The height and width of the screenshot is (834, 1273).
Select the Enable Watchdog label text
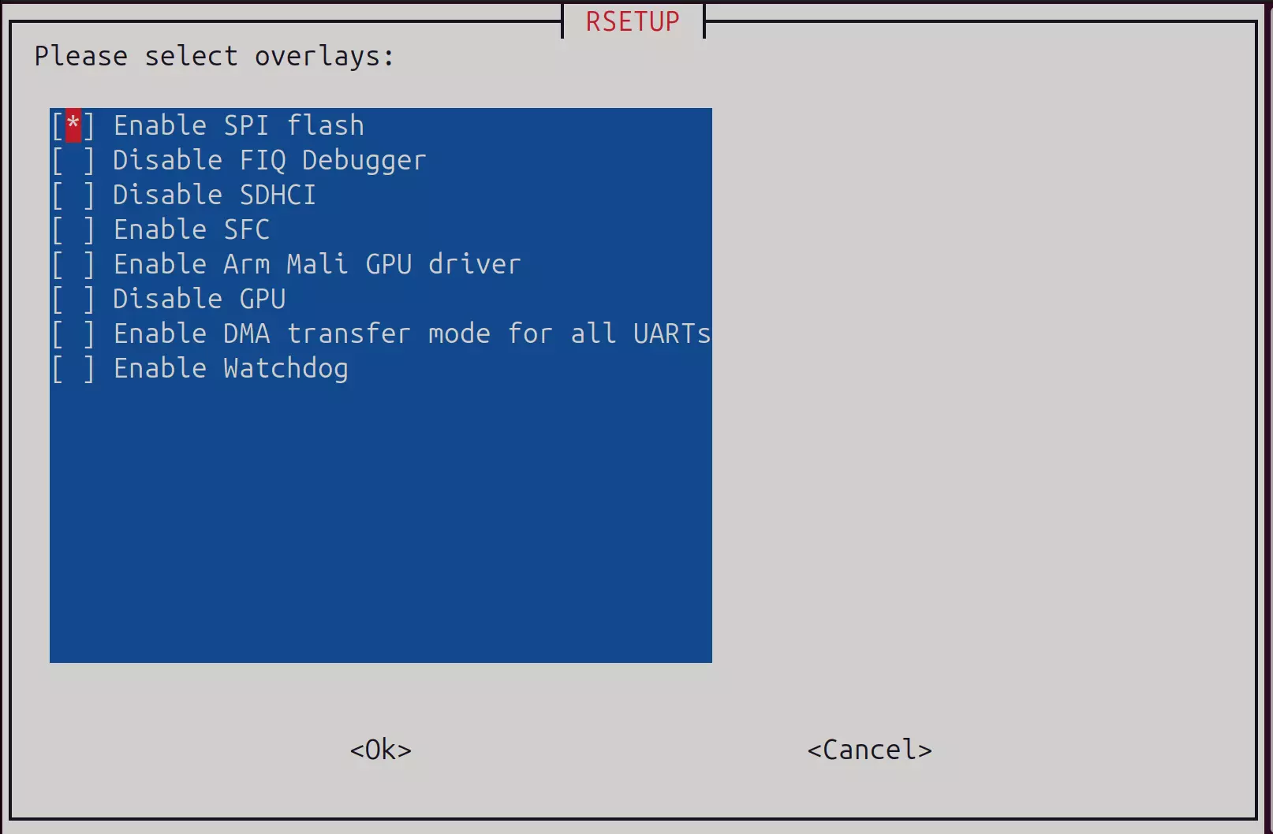coord(231,369)
